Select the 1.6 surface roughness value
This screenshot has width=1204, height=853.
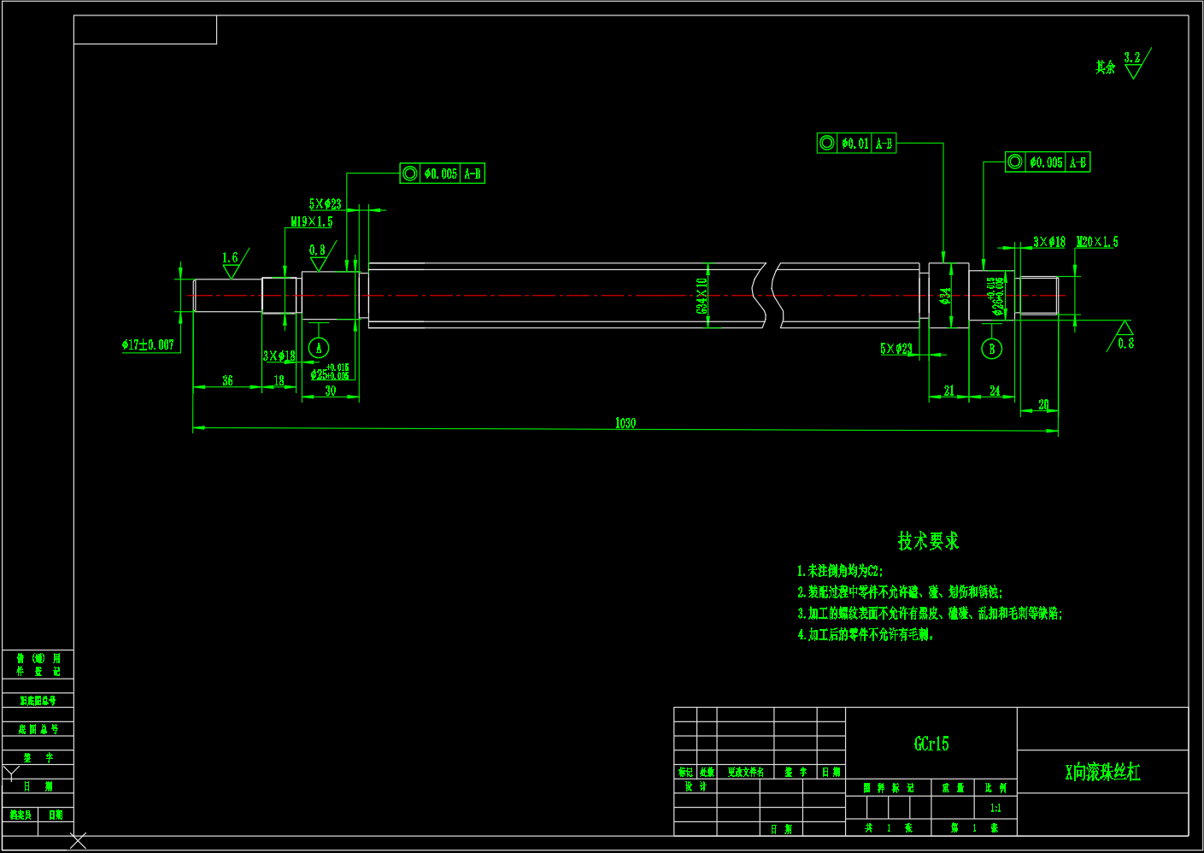[230, 258]
